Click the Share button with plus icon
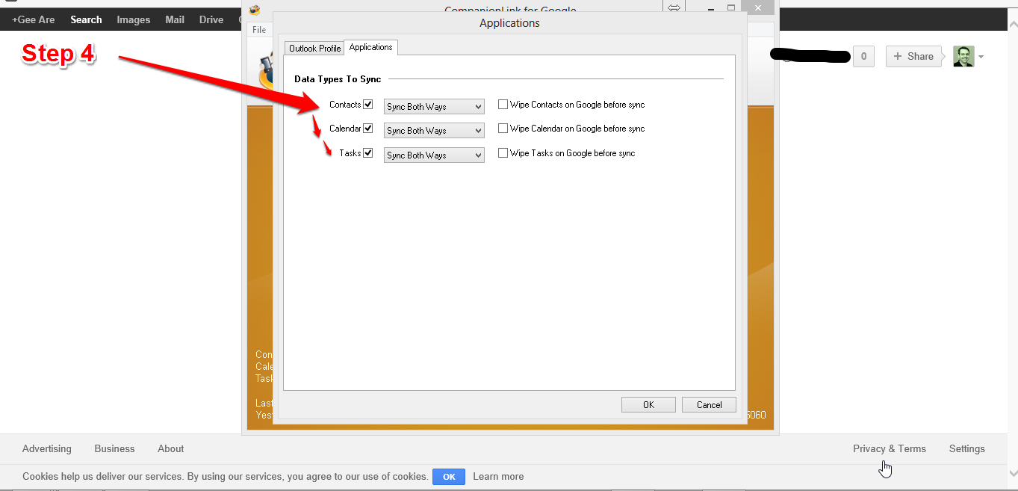Screen dimensions: 1018x491 [x=913, y=56]
